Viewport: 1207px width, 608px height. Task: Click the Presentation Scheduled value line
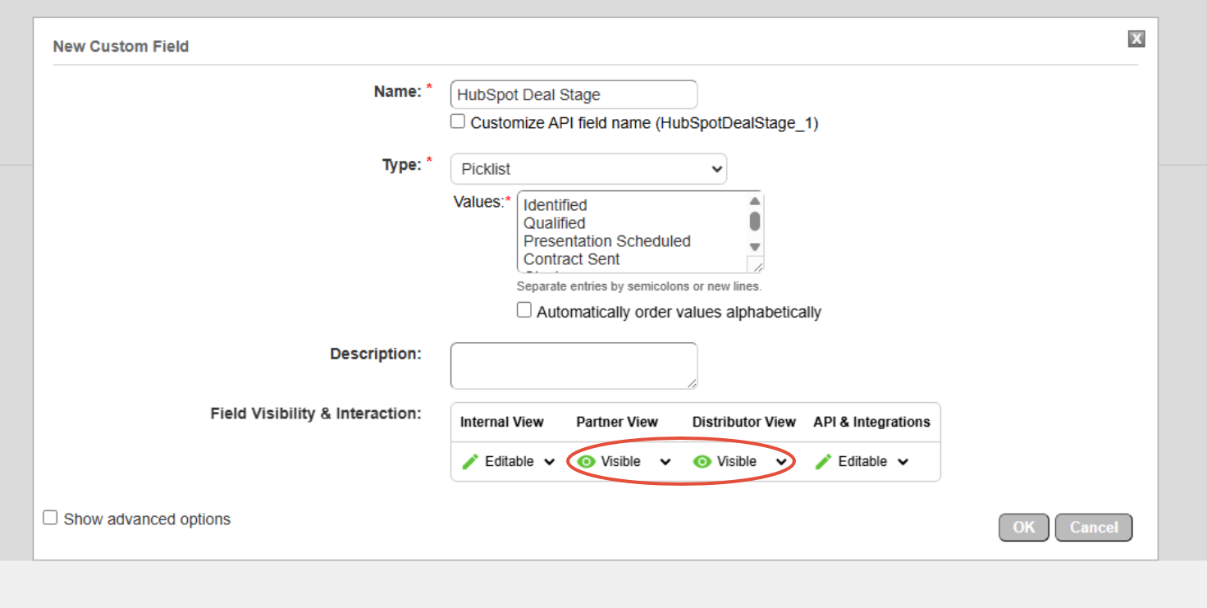pos(607,241)
